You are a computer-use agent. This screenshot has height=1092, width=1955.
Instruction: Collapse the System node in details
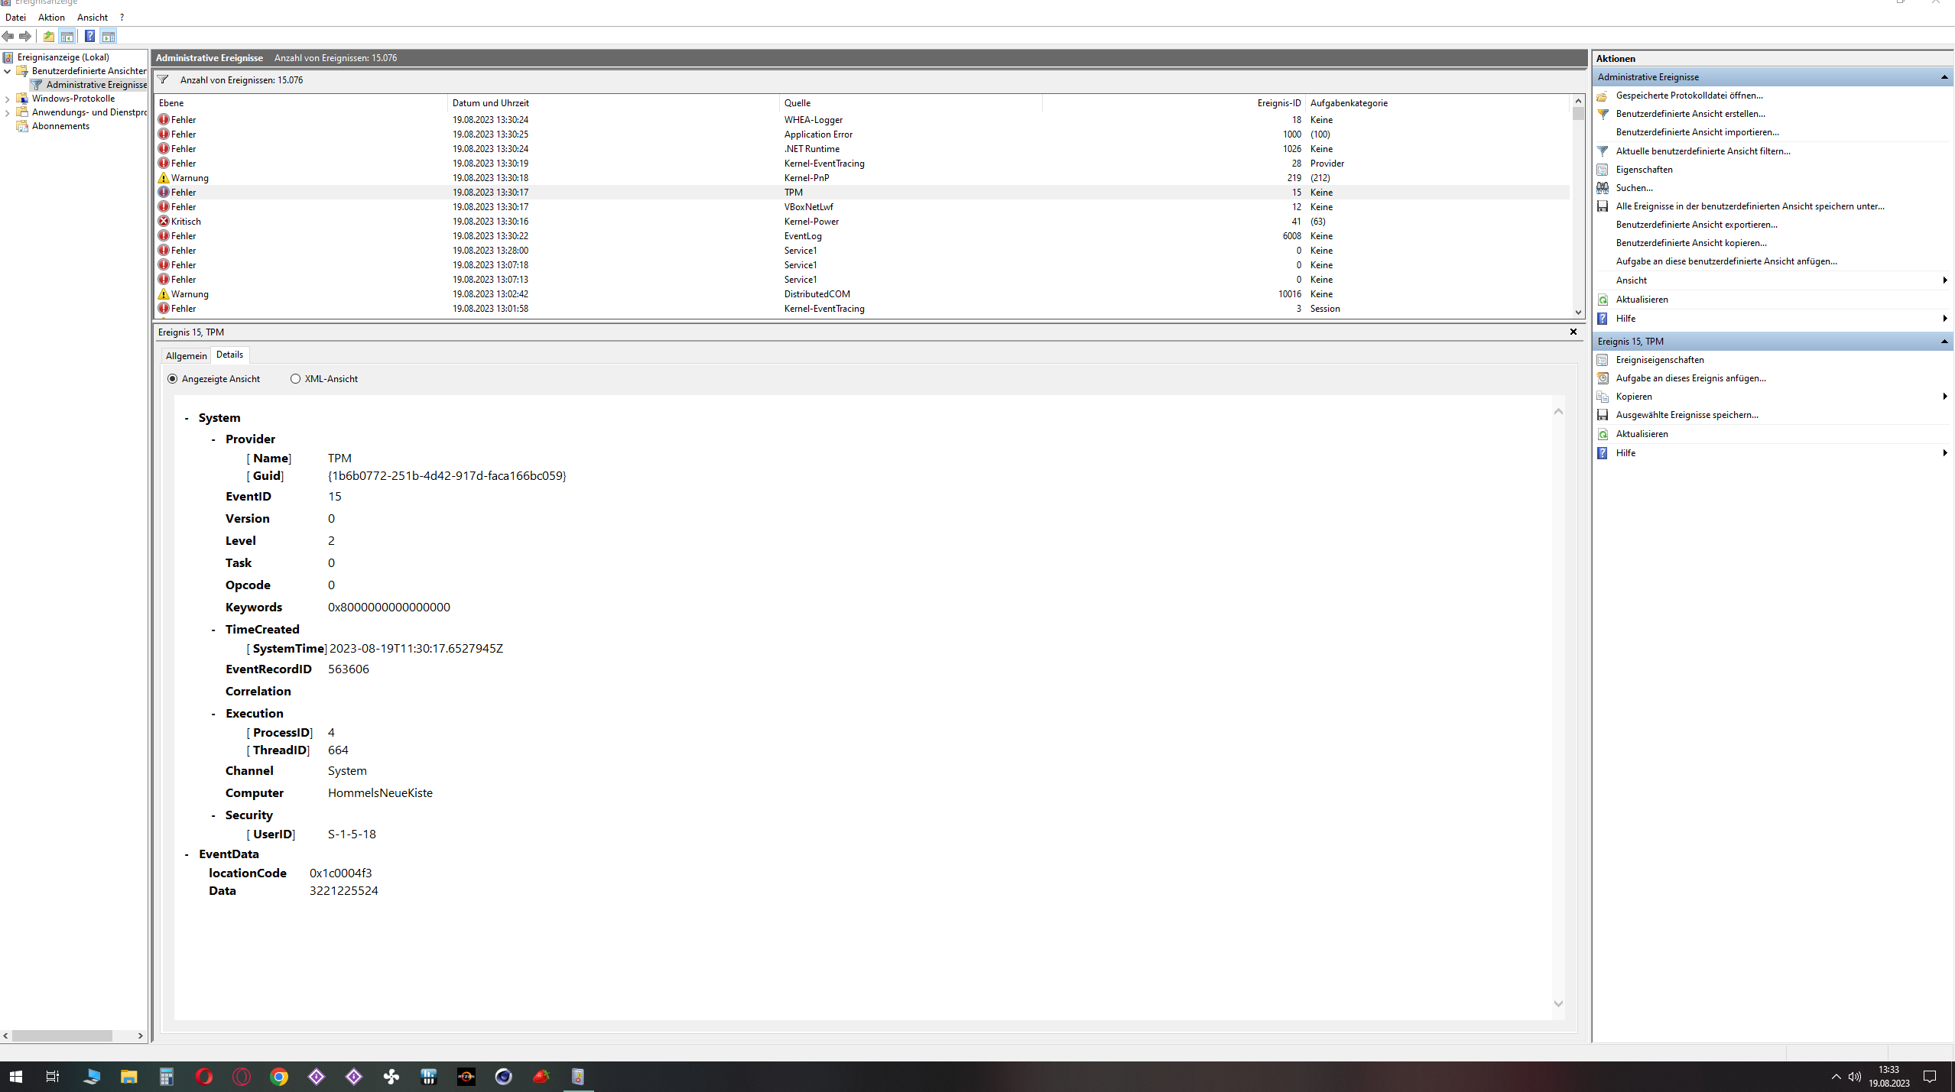[187, 418]
